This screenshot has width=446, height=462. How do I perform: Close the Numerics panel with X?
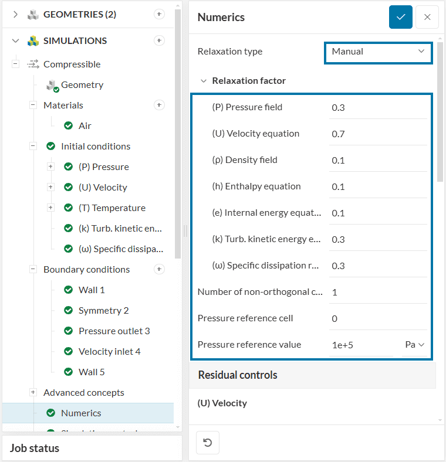[x=427, y=18]
